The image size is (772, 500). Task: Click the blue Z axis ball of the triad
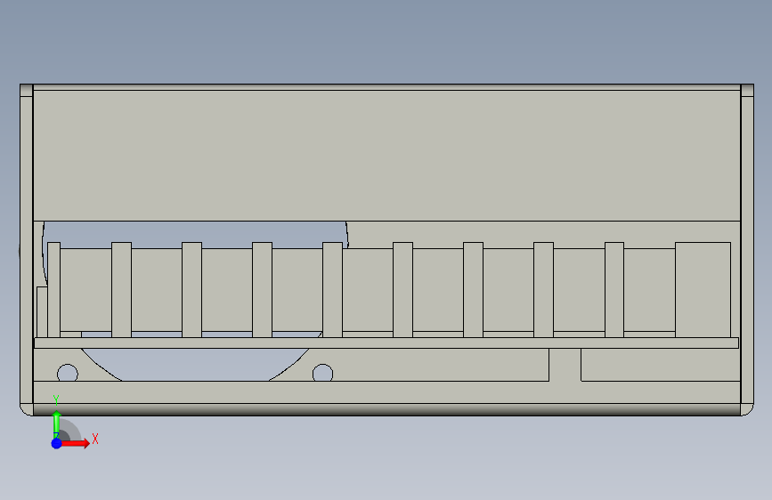[57, 443]
